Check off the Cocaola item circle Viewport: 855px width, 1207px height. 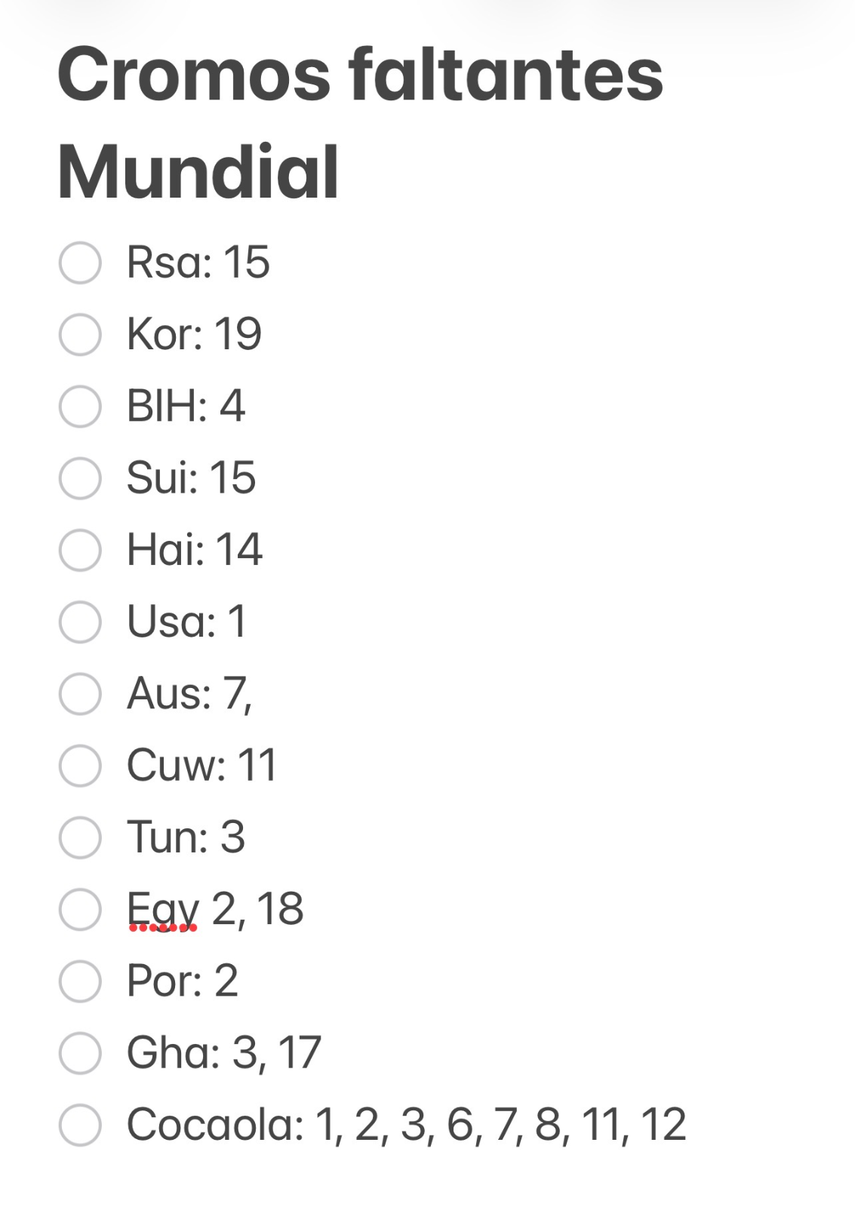click(80, 1124)
